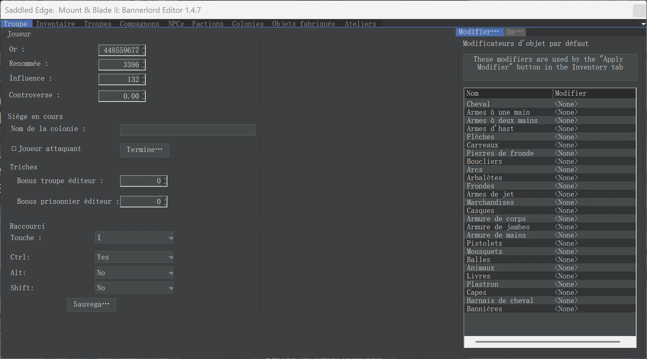
Task: Open the Alt modifier dropdown
Action: click(x=134, y=273)
